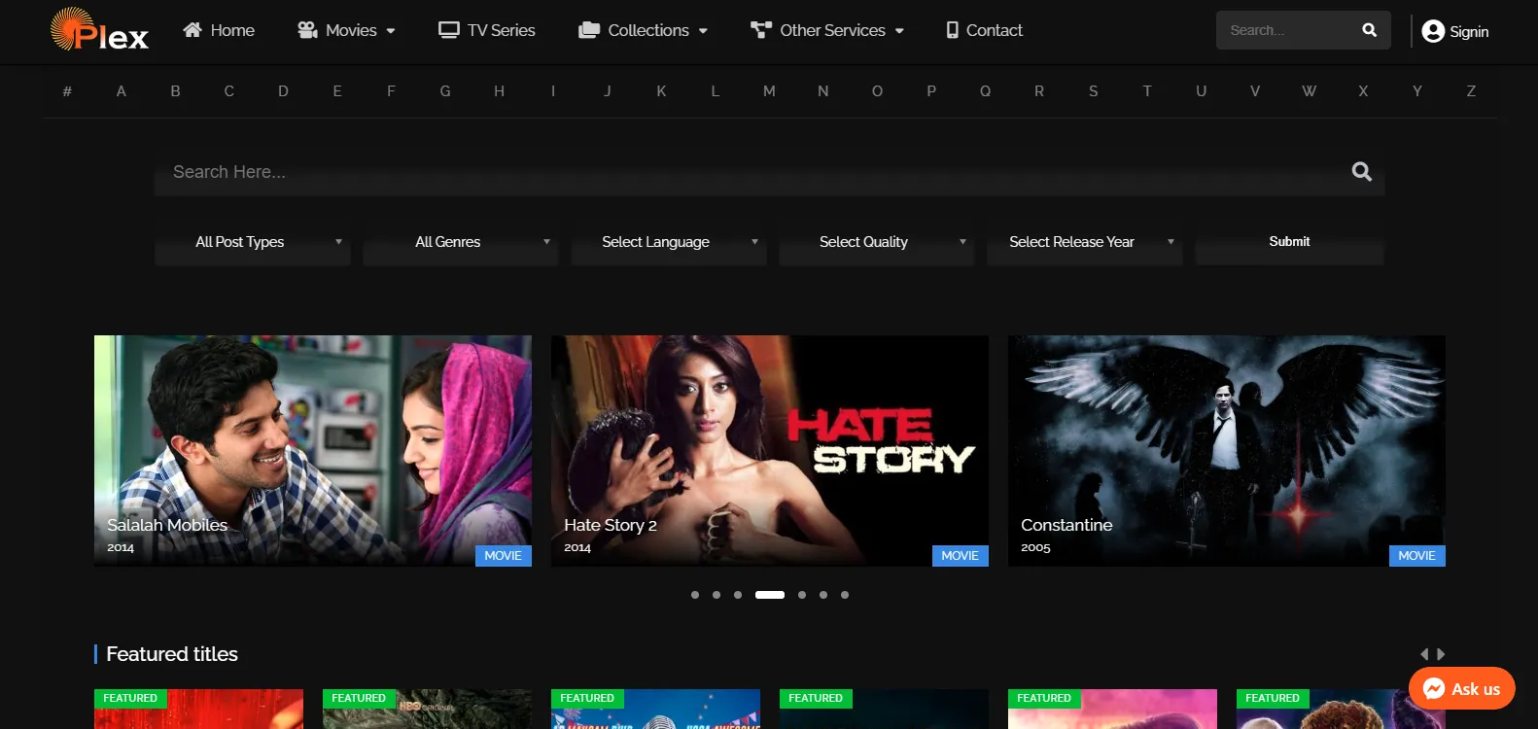Click the Signin user avatar icon

[1433, 31]
